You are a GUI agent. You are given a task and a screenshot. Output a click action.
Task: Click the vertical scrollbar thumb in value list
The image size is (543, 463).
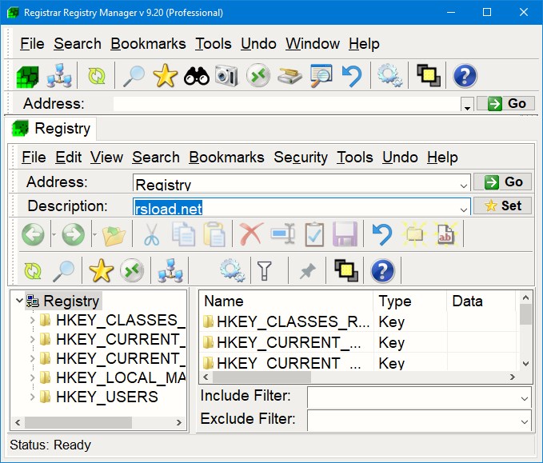coord(525,314)
